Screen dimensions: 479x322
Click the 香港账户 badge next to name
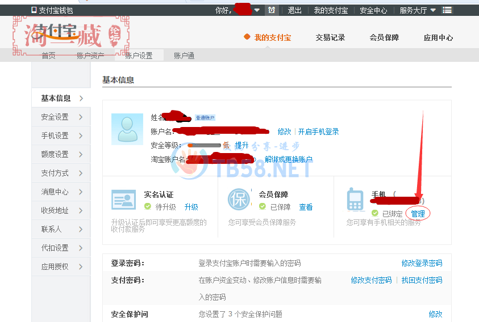pyautogui.click(x=205, y=118)
